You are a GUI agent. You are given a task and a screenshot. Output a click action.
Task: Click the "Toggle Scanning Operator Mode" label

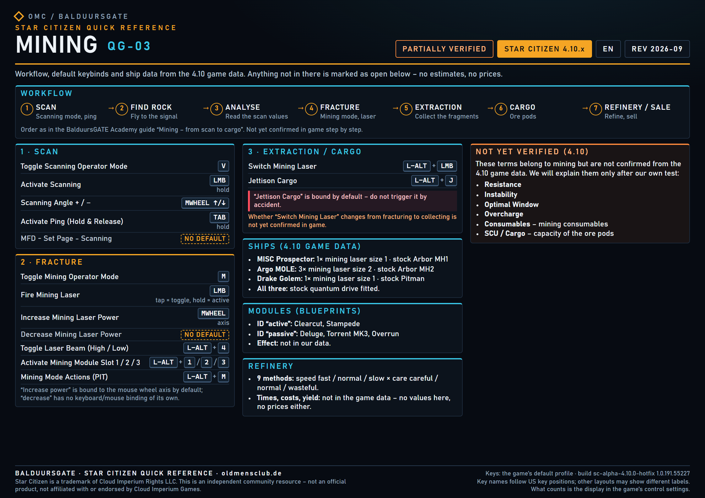pyautogui.click(x=74, y=167)
